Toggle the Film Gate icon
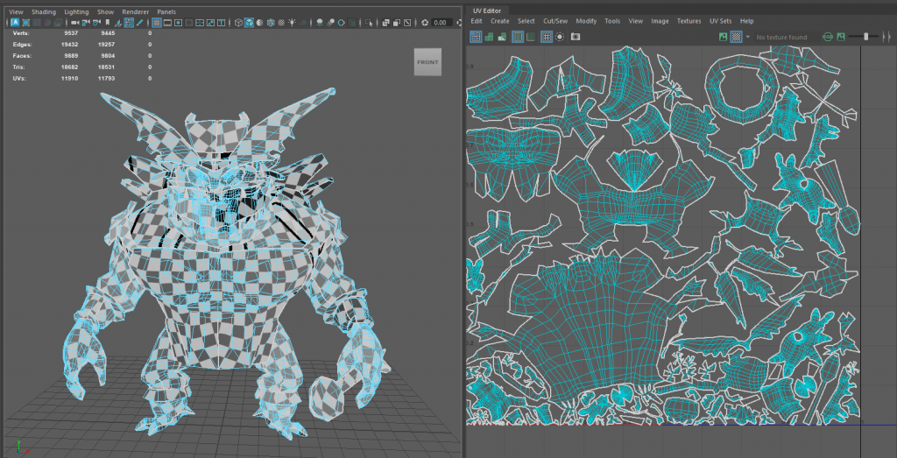 (167, 23)
